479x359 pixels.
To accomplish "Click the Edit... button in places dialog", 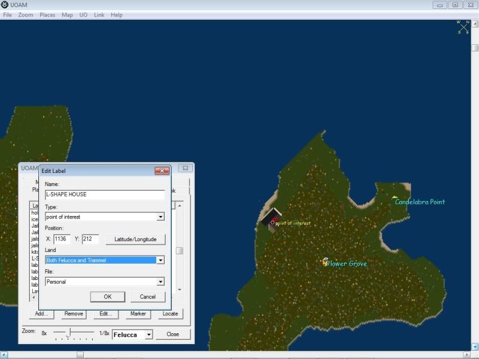I will click(x=106, y=314).
